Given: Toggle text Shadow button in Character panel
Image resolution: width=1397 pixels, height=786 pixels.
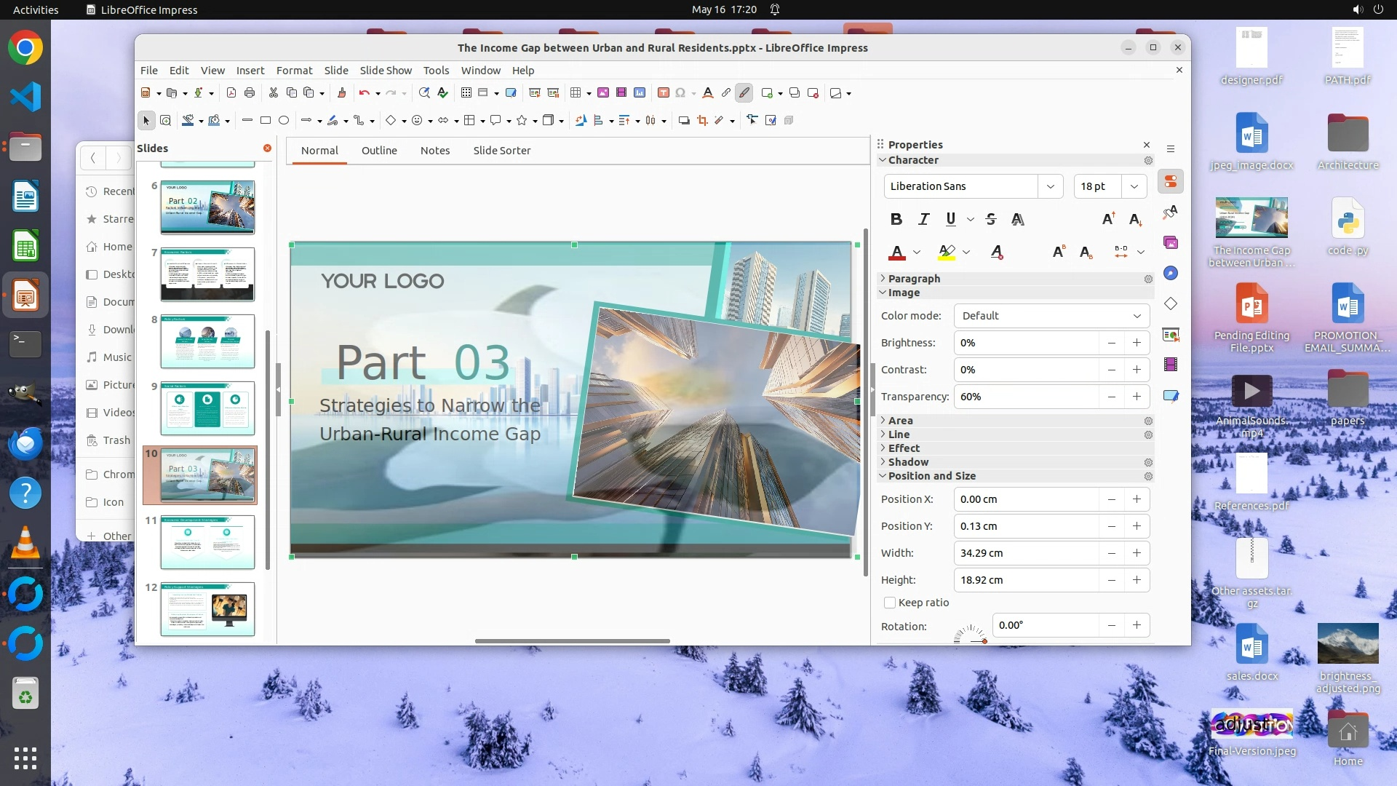Looking at the screenshot, I should click(1018, 219).
